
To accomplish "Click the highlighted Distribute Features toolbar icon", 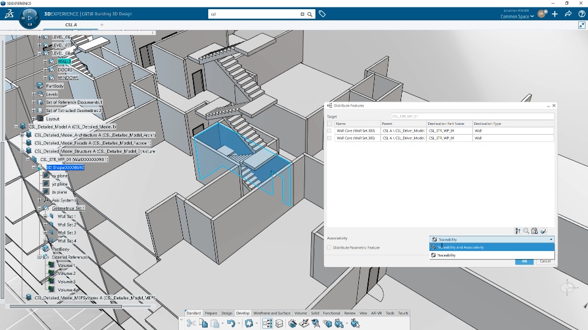I will (x=268, y=323).
